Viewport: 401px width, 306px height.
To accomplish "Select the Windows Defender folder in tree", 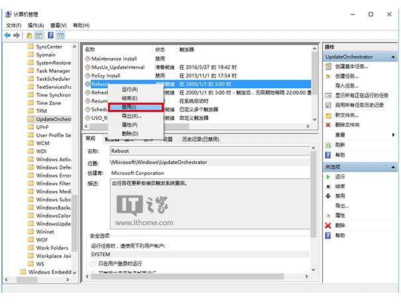I will click(x=53, y=168).
